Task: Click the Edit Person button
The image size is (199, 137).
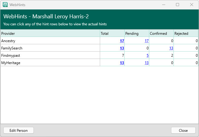Action: [18, 130]
